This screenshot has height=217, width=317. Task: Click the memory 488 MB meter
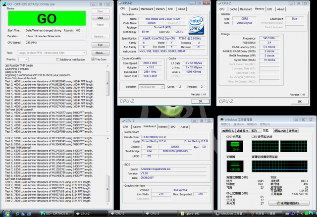tap(235, 166)
